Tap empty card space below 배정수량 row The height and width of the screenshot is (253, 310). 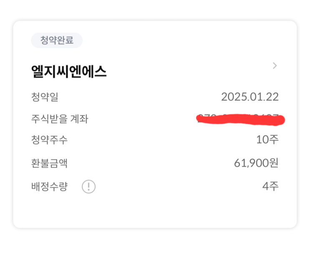click(x=154, y=210)
